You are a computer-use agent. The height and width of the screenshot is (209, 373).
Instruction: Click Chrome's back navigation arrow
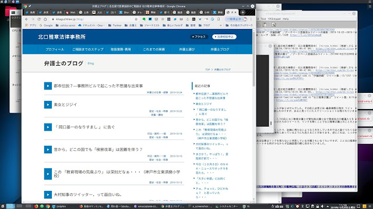point(26,19)
